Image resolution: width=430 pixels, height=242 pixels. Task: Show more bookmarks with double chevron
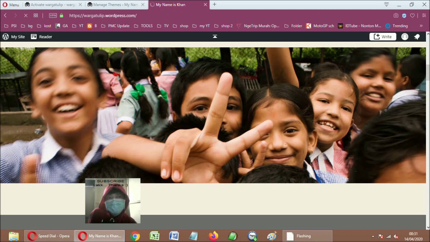pyautogui.click(x=421, y=26)
